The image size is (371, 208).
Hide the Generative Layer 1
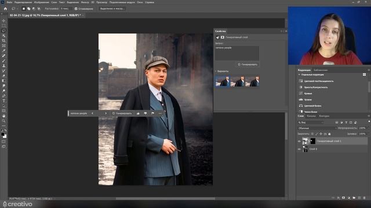tap(299, 141)
